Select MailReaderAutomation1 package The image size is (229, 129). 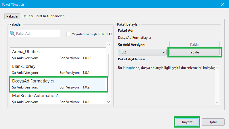click(58, 98)
